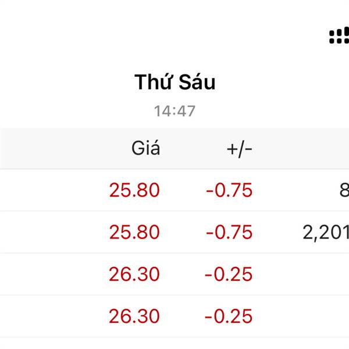Click the first row's -0.75 change value
The height and width of the screenshot is (349, 349).
[x=229, y=190]
